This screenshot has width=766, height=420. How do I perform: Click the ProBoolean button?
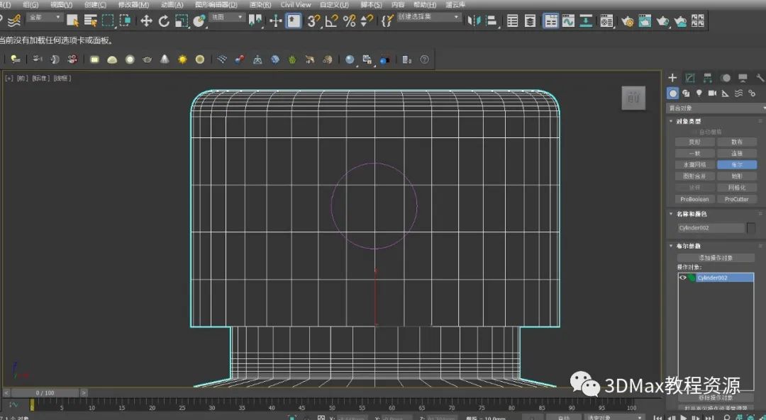point(694,199)
